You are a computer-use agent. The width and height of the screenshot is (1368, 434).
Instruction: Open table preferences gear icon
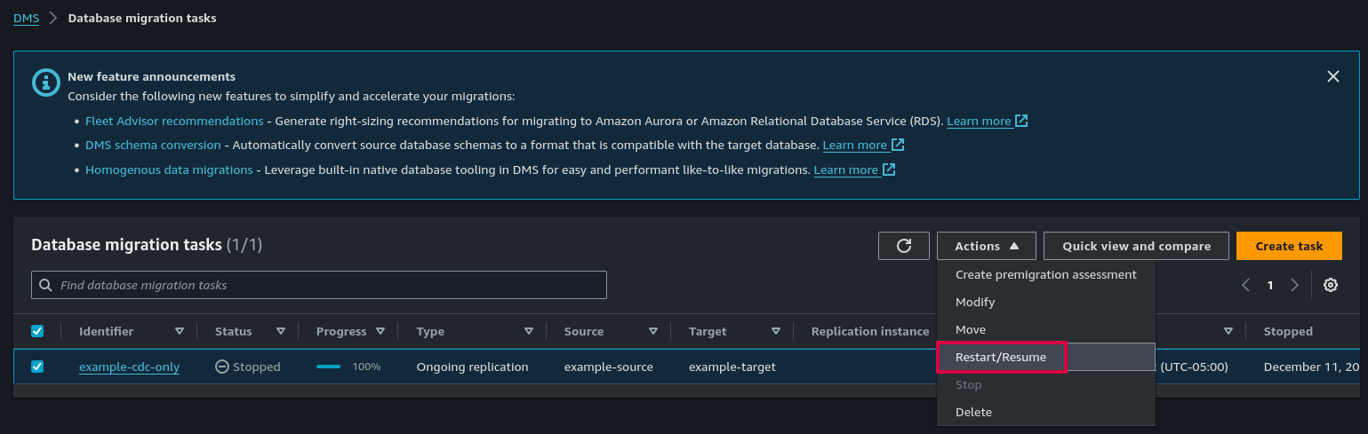(x=1330, y=285)
